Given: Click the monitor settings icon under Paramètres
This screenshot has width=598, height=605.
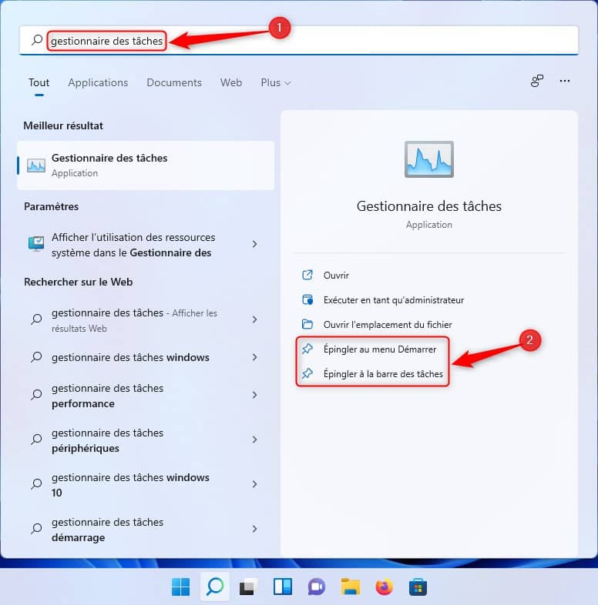Looking at the screenshot, I should point(36,244).
